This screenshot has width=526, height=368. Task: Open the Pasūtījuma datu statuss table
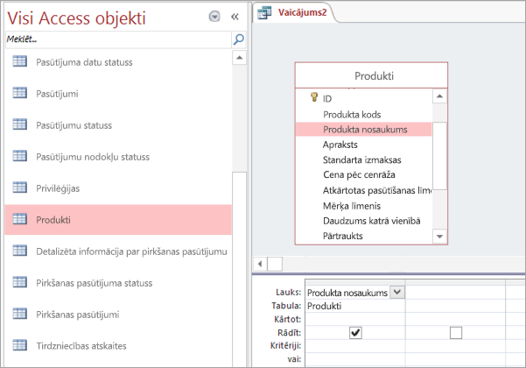(x=84, y=62)
